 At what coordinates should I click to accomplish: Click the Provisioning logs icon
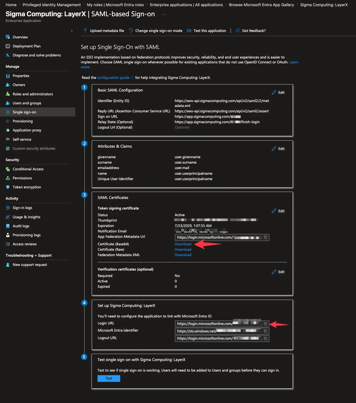8,235
